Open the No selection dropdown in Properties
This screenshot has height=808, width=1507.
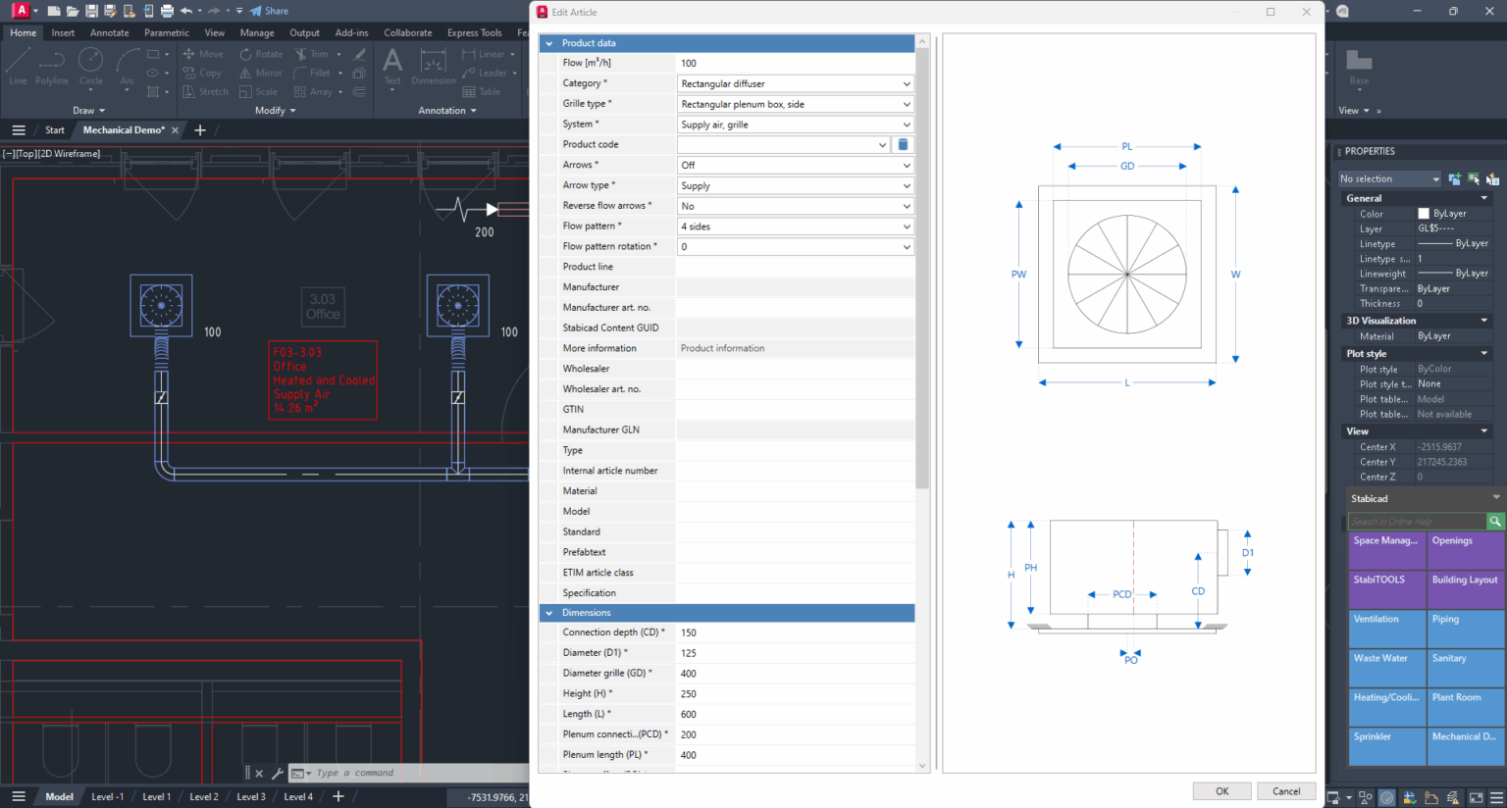(1389, 178)
